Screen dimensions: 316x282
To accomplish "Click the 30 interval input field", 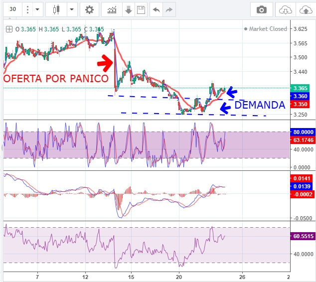I will point(13,9).
